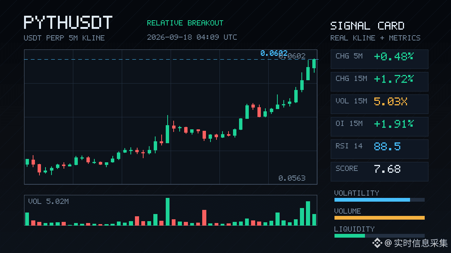Select the RELATIVE BREAKOUT label
451x253 pixels.
(x=185, y=23)
